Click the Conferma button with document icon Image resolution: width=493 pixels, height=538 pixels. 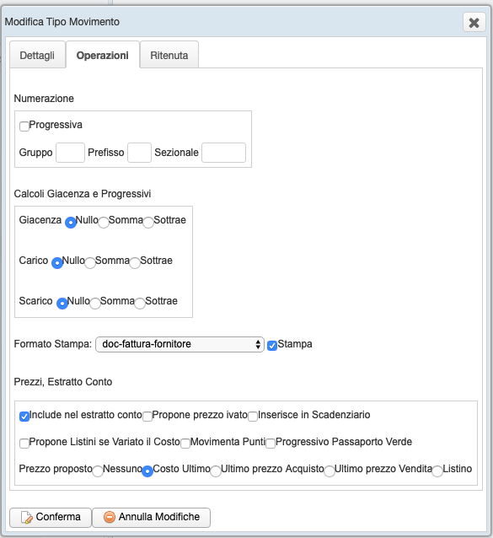(51, 518)
